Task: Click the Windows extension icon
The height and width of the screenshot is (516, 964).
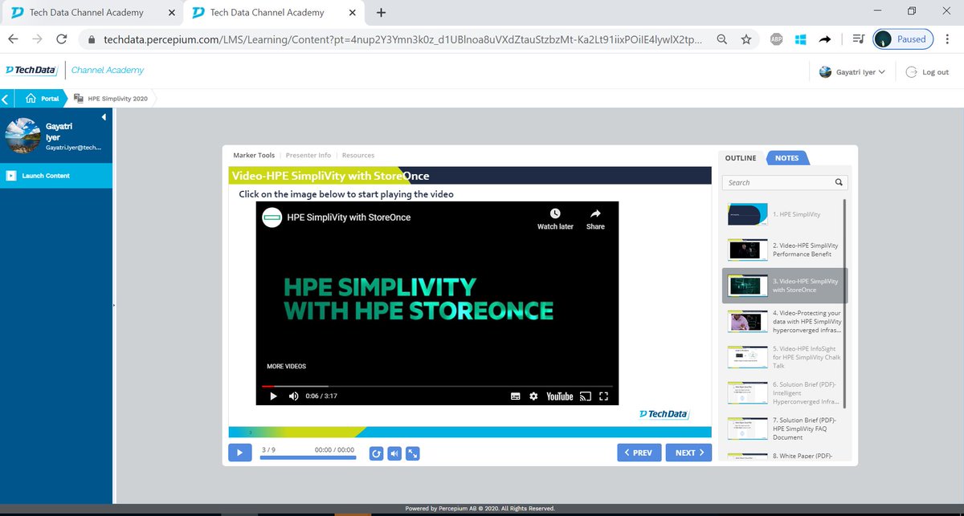Action: (x=801, y=39)
